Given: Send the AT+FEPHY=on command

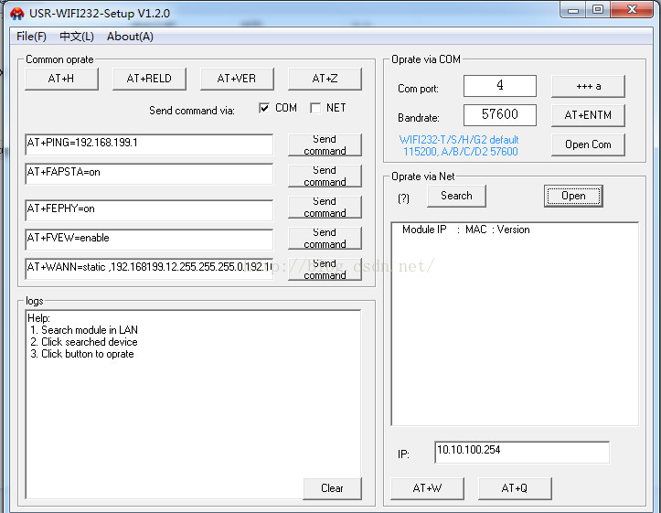Looking at the screenshot, I should pos(325,207).
